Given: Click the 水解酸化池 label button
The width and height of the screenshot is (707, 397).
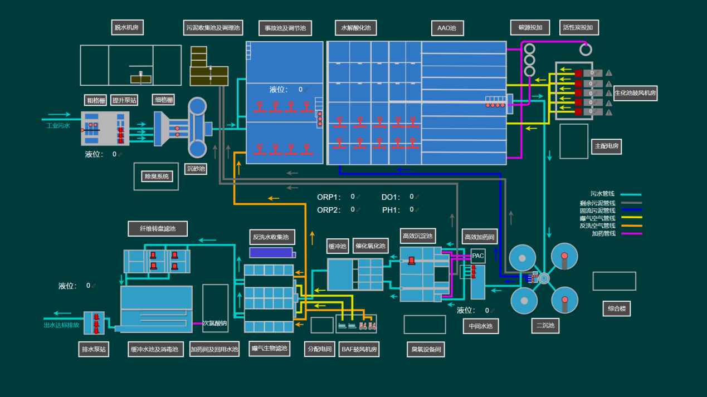Looking at the screenshot, I should point(355,27).
